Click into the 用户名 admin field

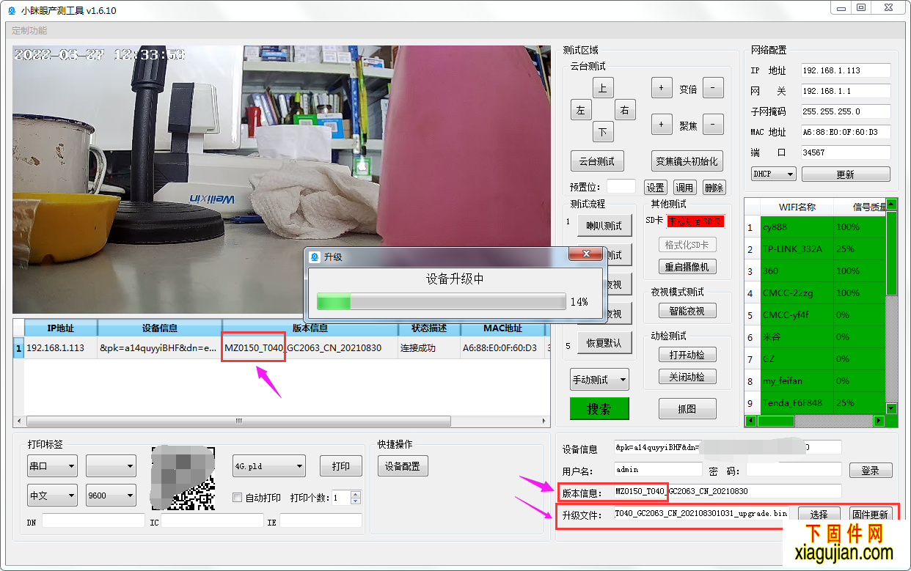[658, 469]
